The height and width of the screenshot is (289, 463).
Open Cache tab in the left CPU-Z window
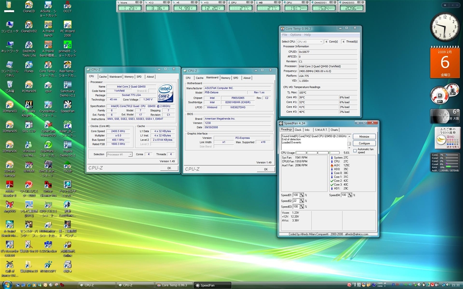coord(103,77)
